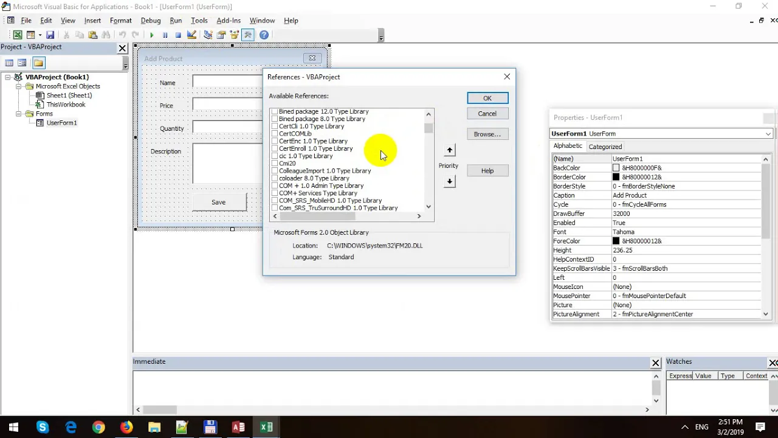The height and width of the screenshot is (438, 778).
Task: Open Project Explorer toolbar icon
Action: click(208, 35)
